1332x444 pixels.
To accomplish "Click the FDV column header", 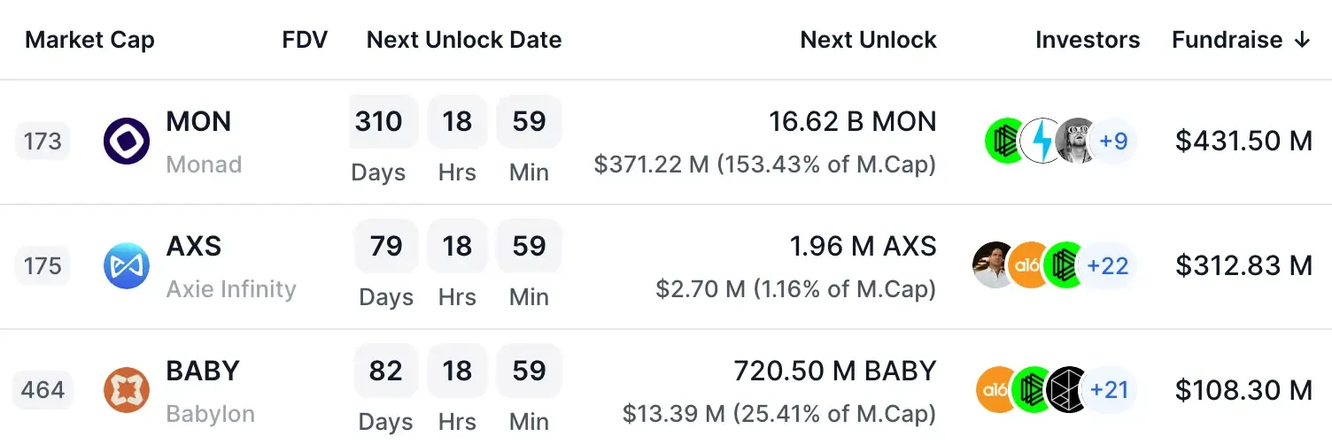I will pos(305,40).
